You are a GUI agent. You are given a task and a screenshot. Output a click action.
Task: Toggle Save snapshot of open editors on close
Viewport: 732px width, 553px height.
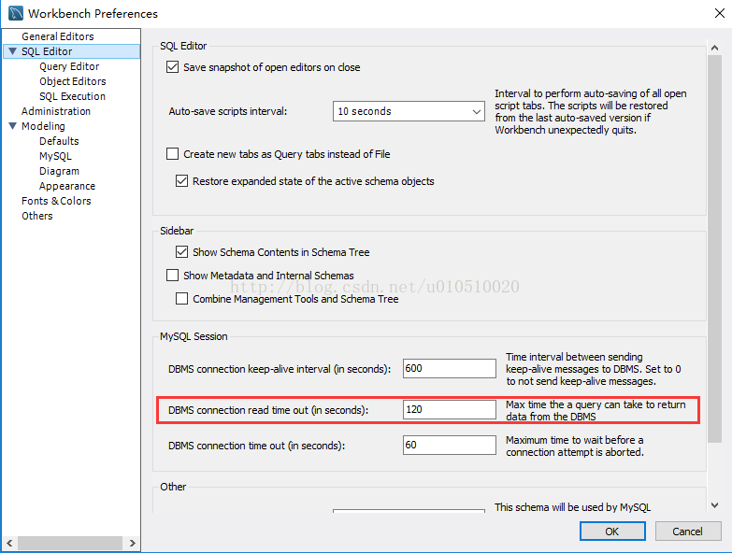[x=172, y=67]
